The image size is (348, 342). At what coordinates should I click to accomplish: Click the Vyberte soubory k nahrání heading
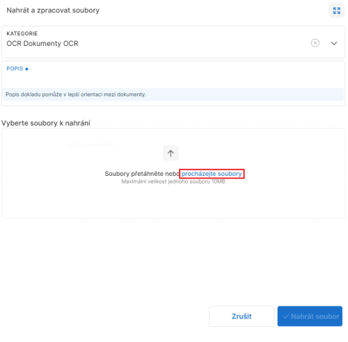(x=46, y=123)
